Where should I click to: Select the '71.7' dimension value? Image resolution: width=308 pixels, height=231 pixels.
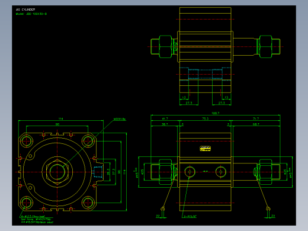256,118
